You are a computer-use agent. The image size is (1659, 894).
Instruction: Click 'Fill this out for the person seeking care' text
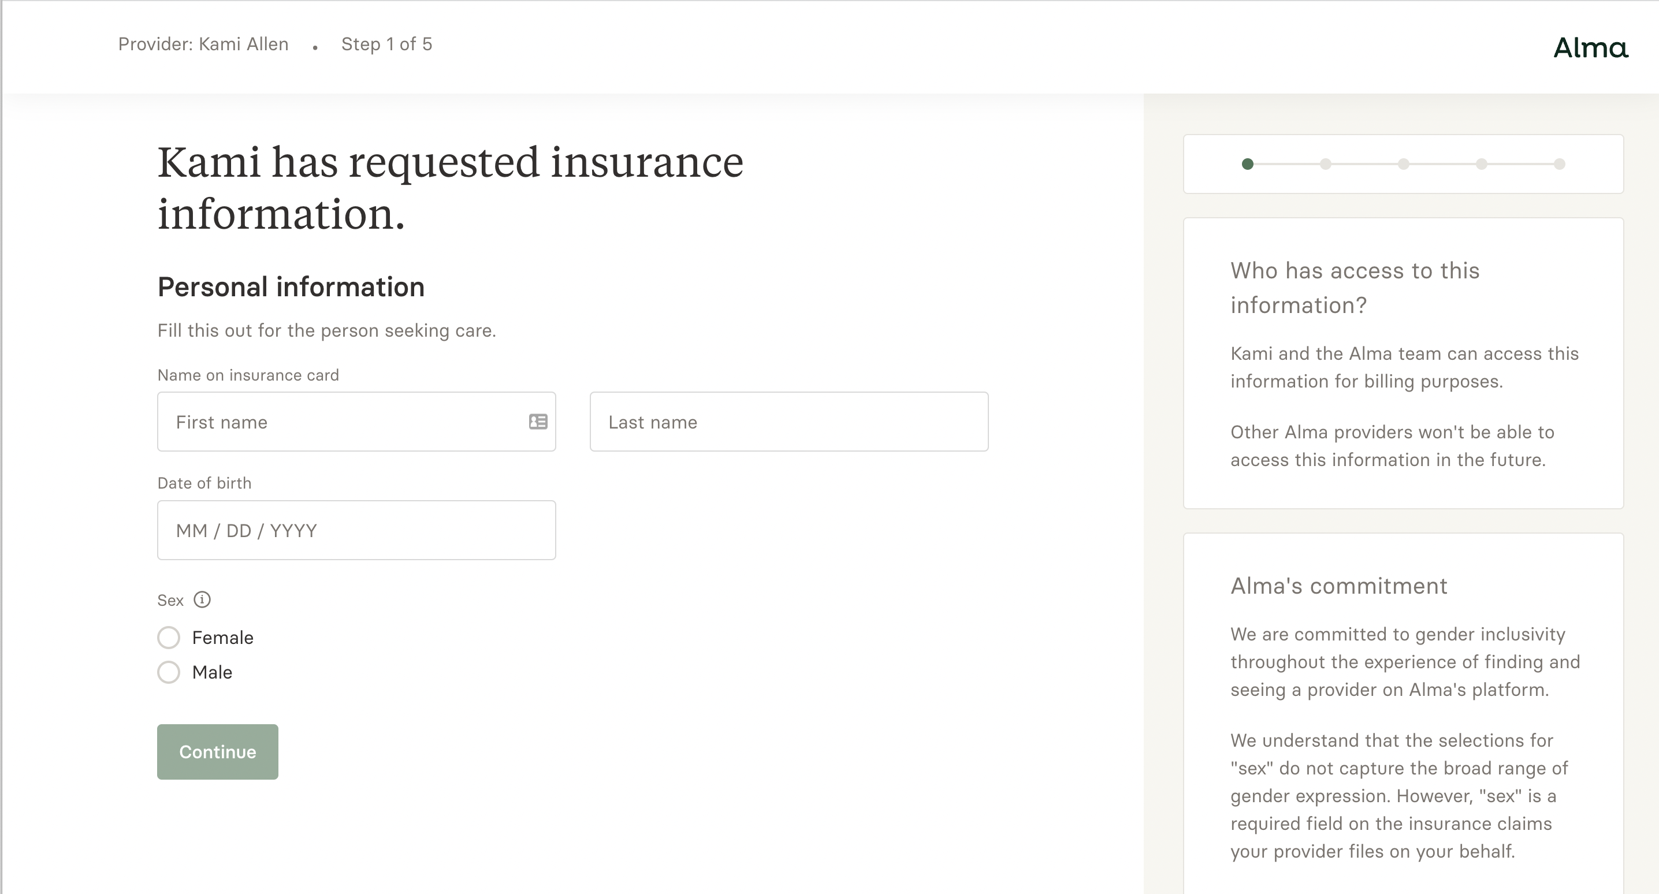326,330
